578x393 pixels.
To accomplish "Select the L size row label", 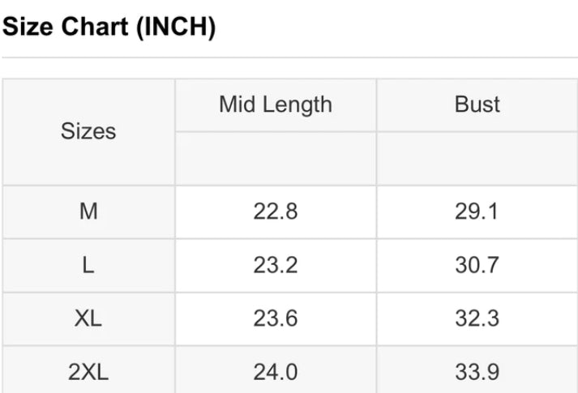I will point(88,265).
